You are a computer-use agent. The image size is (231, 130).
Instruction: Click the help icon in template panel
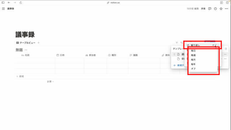[226, 49]
